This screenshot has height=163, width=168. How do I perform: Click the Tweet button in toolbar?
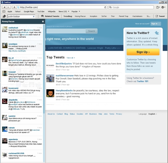point(160,16)
